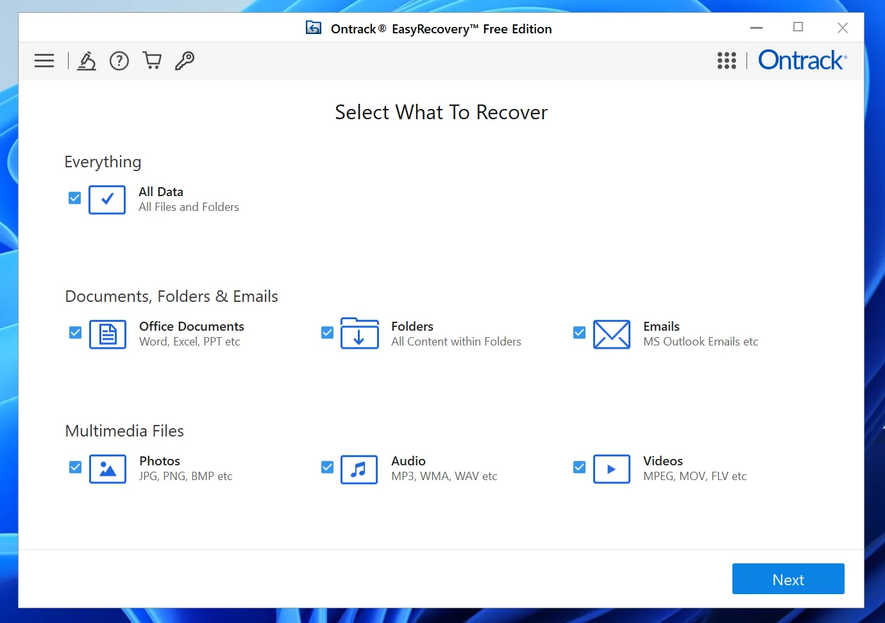Close the EasyRecovery window
This screenshot has height=623, width=885.
[x=843, y=28]
